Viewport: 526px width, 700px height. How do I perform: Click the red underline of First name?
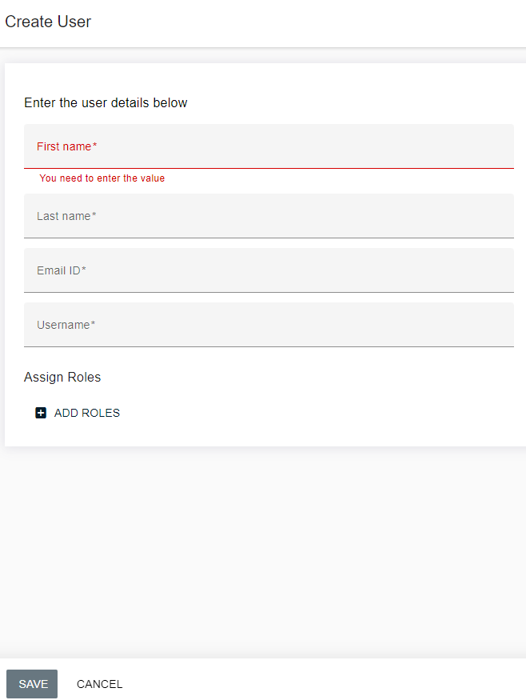pos(269,168)
